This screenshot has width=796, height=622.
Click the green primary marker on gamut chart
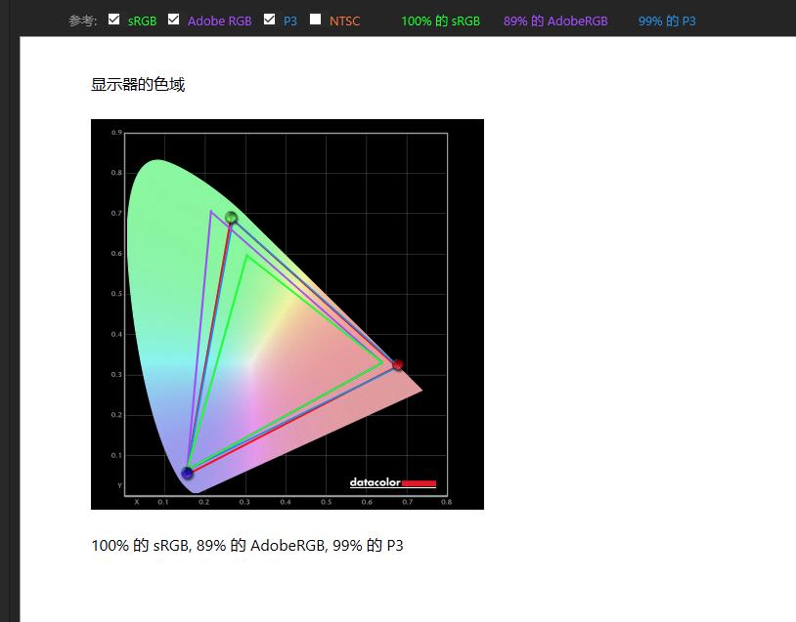tap(231, 218)
